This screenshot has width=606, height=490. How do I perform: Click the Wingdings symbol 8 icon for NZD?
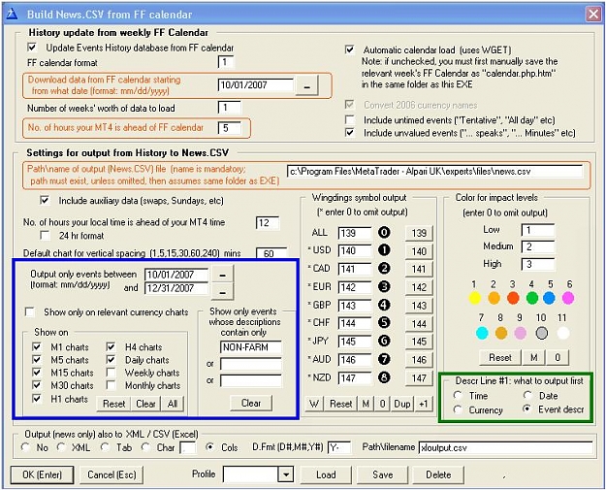[x=384, y=377]
